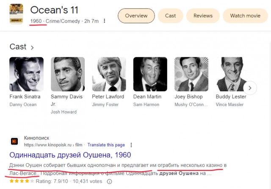
Task: Click the Crime/Comedy genre text
Action: [63, 21]
